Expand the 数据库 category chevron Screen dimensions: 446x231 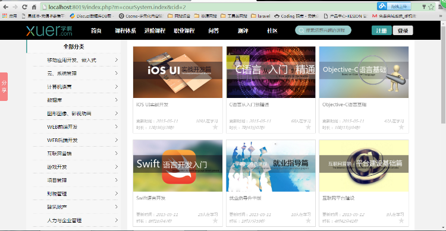(x=117, y=100)
